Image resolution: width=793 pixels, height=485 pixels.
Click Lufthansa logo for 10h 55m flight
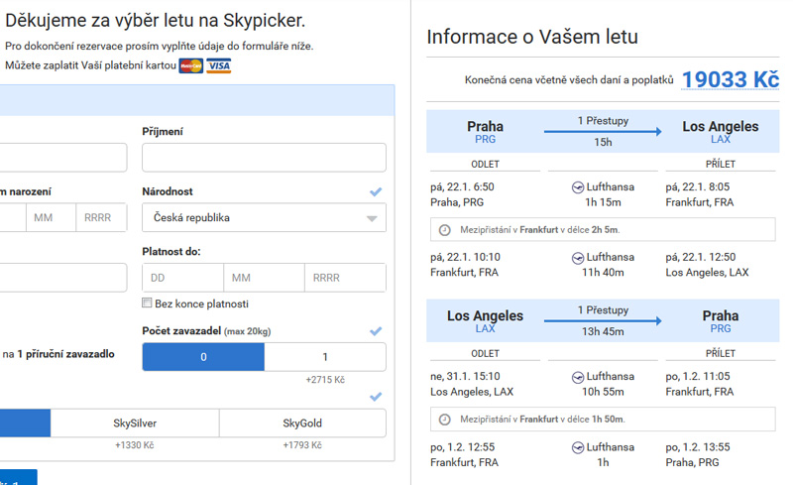pyautogui.click(x=578, y=377)
